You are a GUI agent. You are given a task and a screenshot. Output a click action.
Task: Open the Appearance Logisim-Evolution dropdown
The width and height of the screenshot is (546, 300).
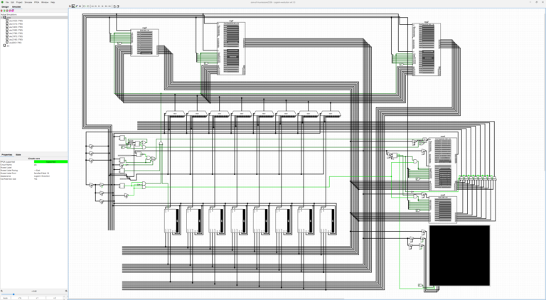(51, 176)
